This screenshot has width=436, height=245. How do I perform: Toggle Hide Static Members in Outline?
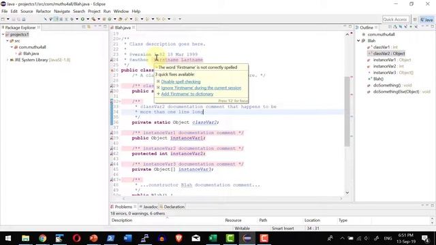pos(406,27)
